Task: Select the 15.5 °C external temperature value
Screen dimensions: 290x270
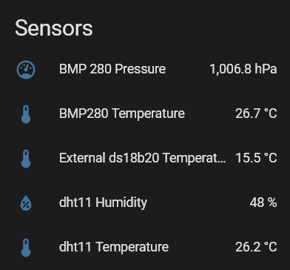Action: pos(256,158)
